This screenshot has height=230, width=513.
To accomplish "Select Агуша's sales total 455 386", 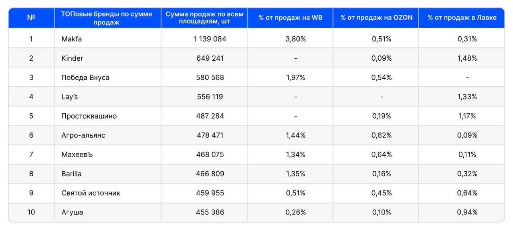I will coord(210,212).
